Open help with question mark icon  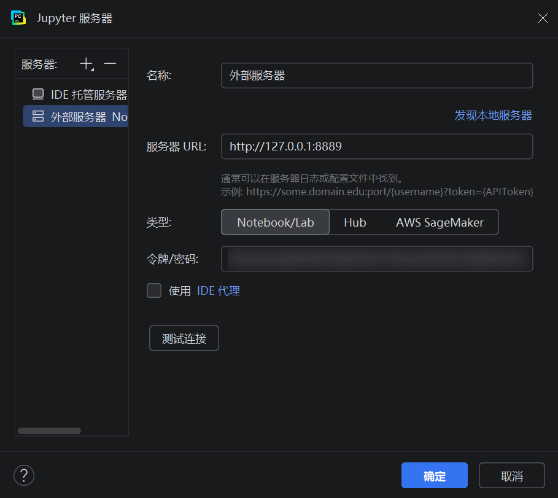click(x=24, y=475)
